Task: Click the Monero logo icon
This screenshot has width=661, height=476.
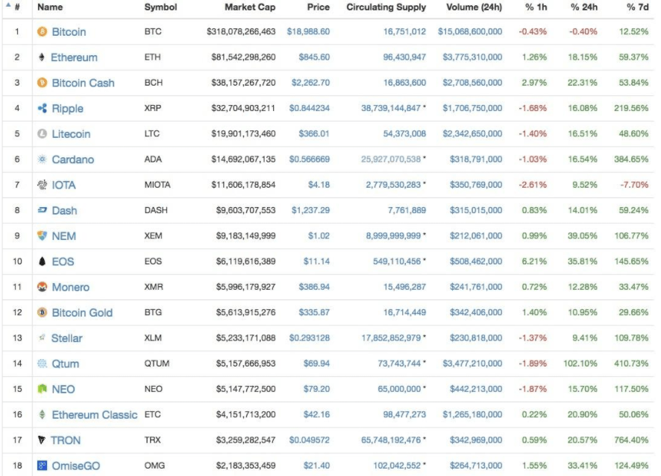Action: [x=43, y=287]
